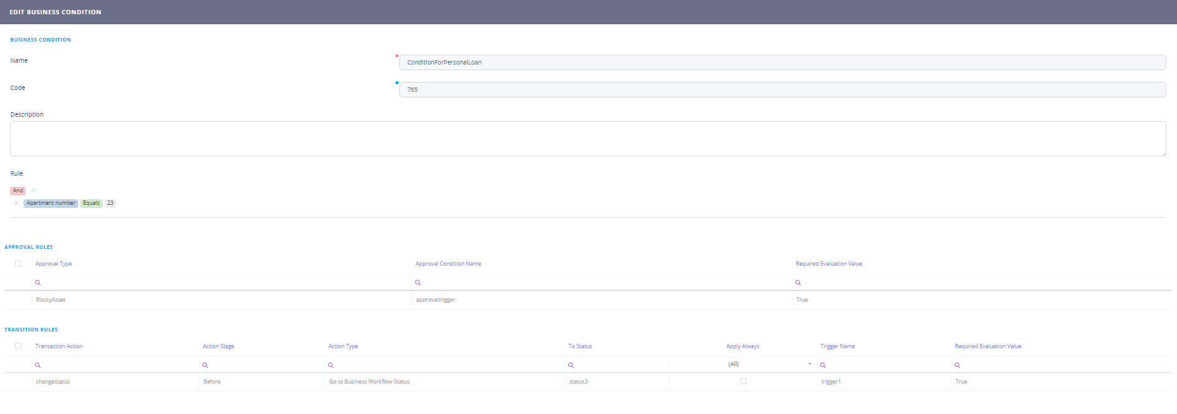Remove the Apartment number rule condition
Viewport: 1177px width, 414px height.
coord(16,203)
